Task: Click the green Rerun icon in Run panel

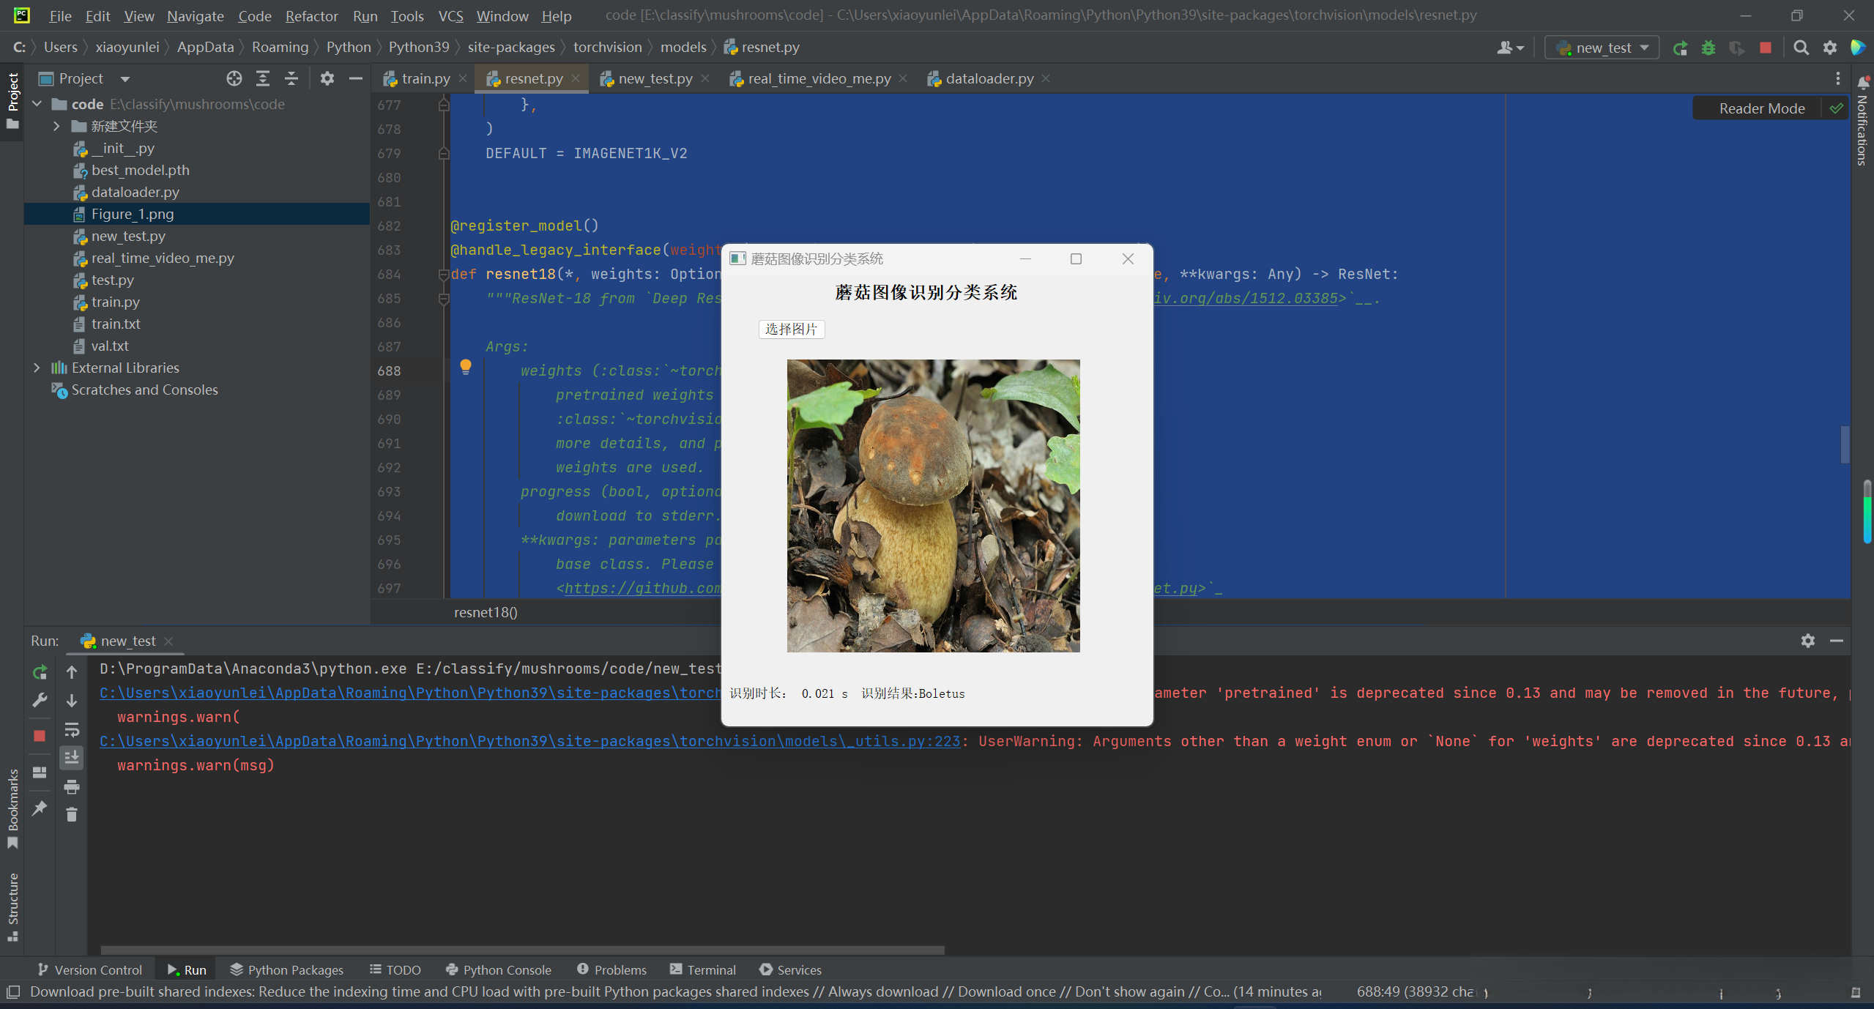Action: click(40, 672)
